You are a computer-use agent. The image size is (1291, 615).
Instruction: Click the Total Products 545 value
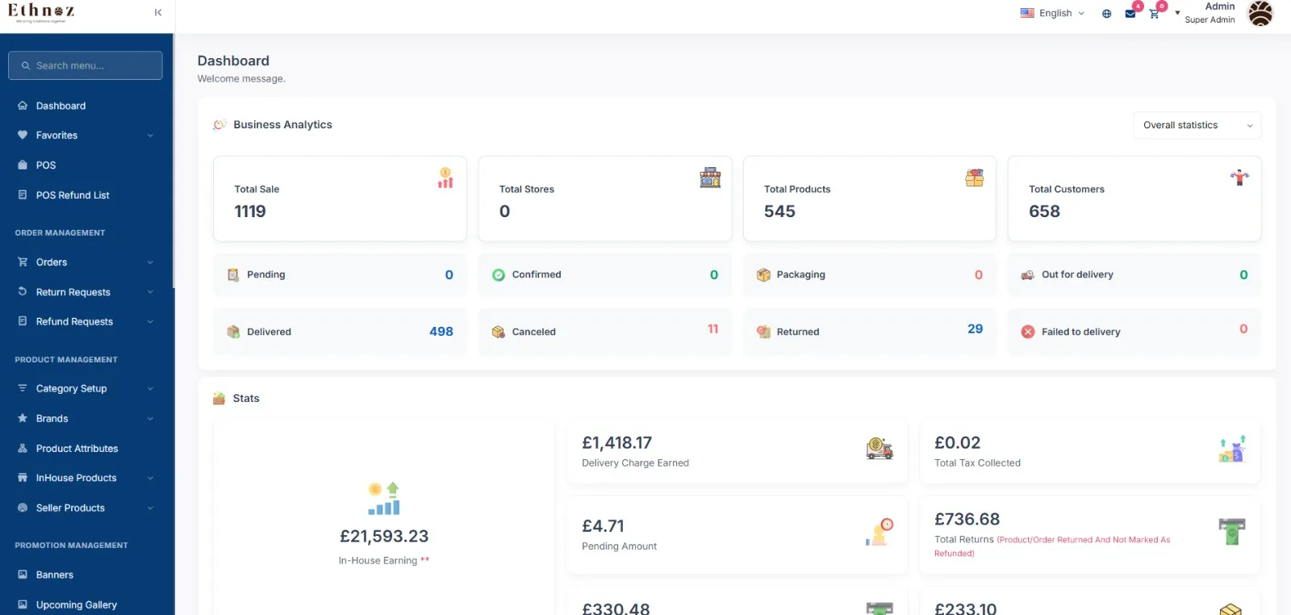pyautogui.click(x=779, y=211)
